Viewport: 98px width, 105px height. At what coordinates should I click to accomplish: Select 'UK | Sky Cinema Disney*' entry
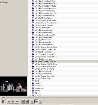[x=44, y=37]
